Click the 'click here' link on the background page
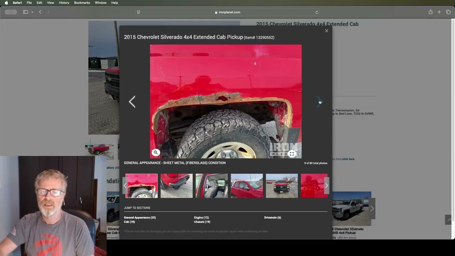This screenshot has height=256, width=455. click(x=348, y=159)
